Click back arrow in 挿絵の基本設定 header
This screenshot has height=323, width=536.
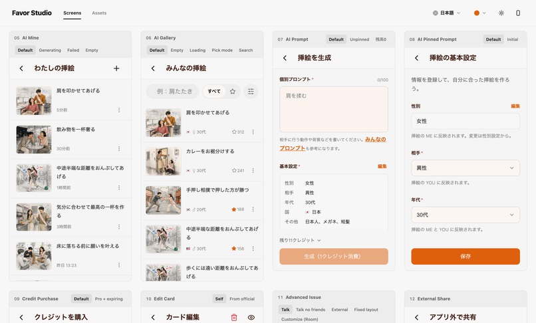(x=416, y=58)
